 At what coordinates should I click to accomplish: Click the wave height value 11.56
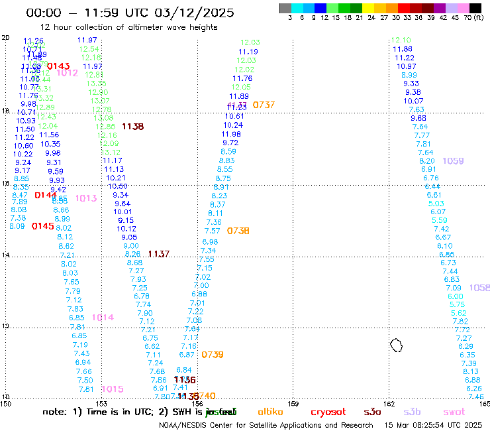tap(49, 135)
